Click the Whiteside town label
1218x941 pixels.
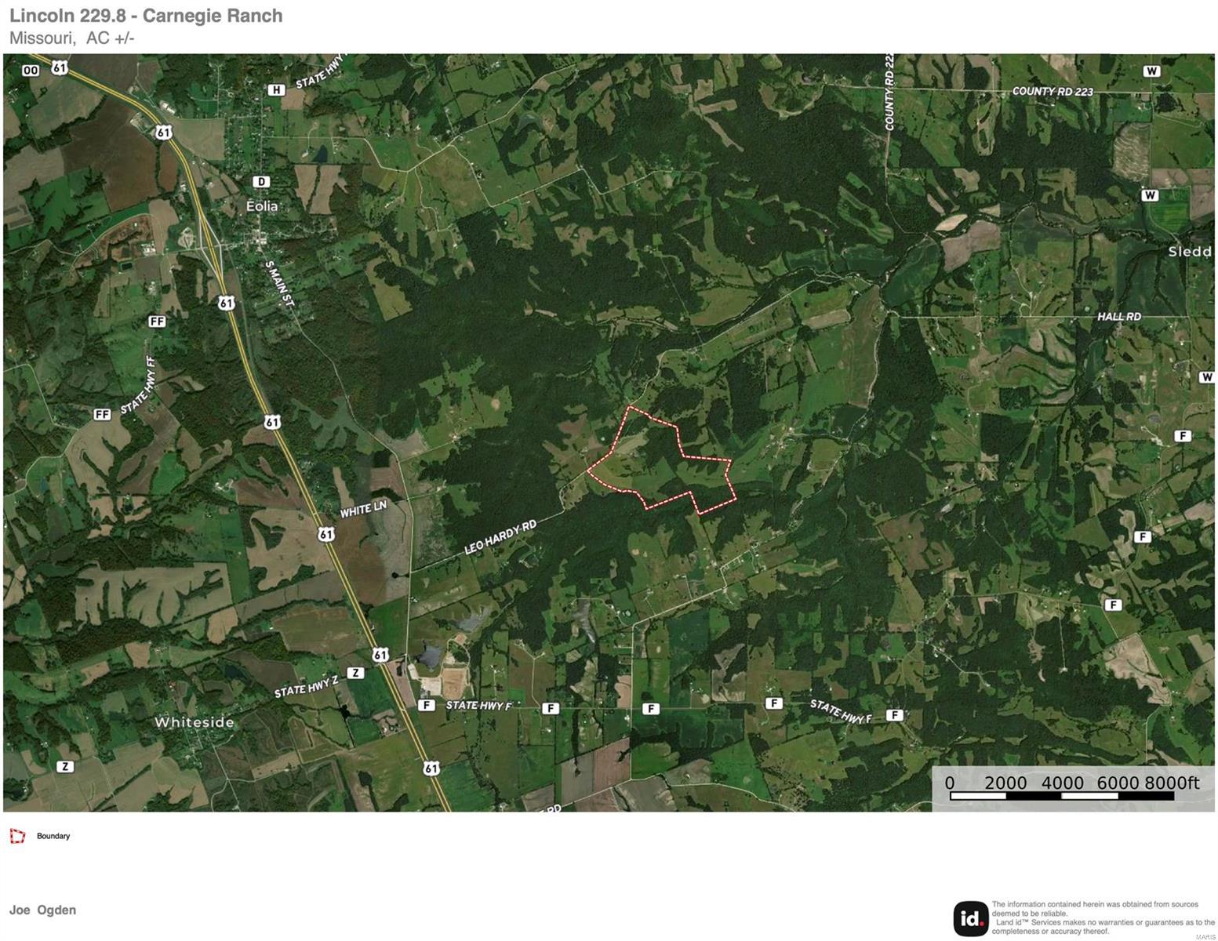click(195, 722)
